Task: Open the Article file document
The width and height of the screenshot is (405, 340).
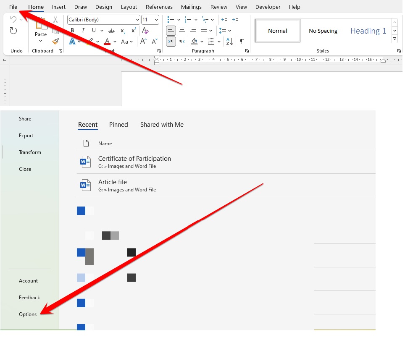Action: point(226,186)
